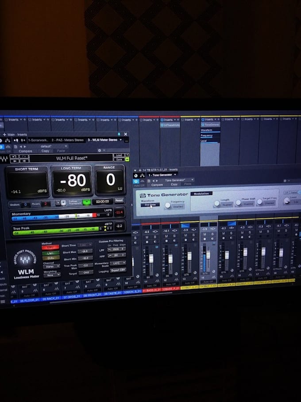Image resolution: width=301 pixels, height=402 pixels.
Task: Add insert with plus on Main Inserts
Action: tap(4, 135)
